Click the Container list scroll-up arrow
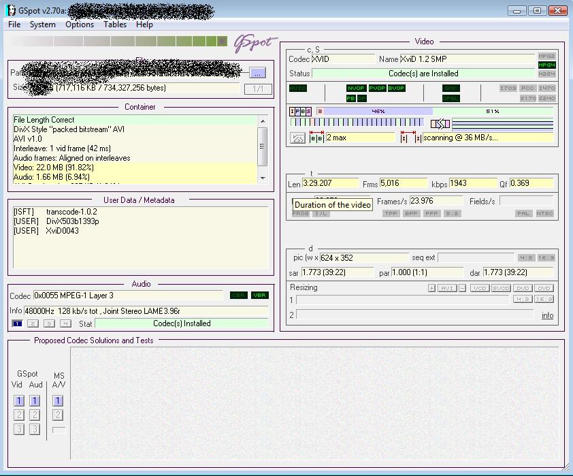The height and width of the screenshot is (476, 573). (263, 121)
